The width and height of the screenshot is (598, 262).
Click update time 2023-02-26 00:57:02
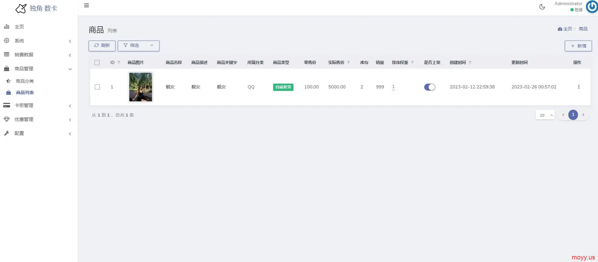534,87
